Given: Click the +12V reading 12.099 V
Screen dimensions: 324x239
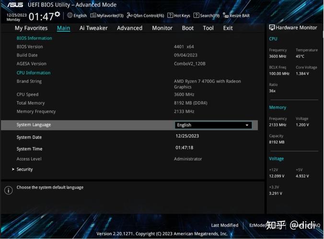Looking at the screenshot, I should point(277,176).
